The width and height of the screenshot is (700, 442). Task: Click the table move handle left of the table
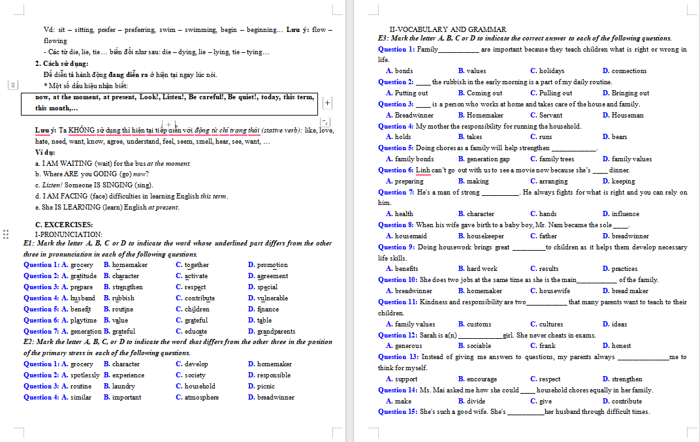12,86
